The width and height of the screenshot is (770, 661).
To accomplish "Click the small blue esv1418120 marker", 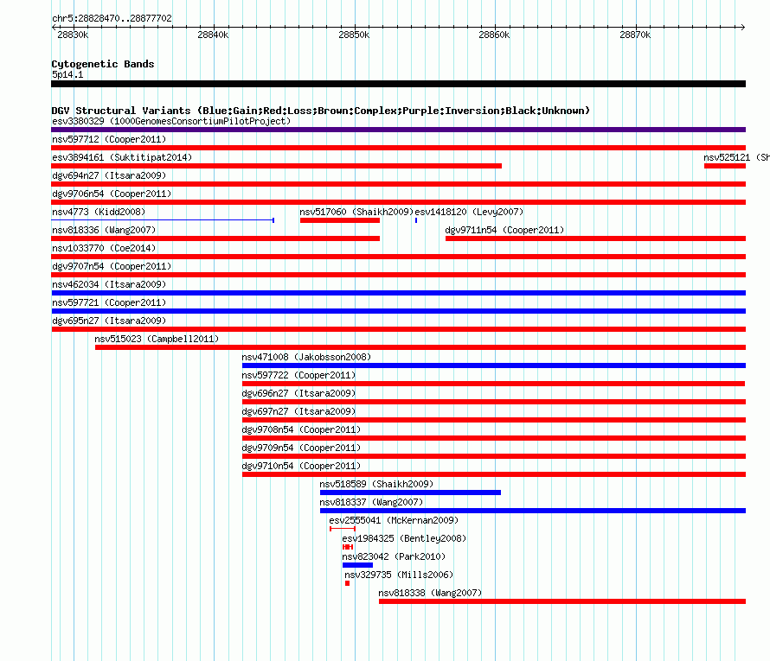I will (416, 220).
